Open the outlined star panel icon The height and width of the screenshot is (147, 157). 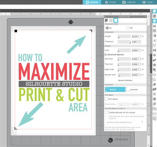[155, 80]
